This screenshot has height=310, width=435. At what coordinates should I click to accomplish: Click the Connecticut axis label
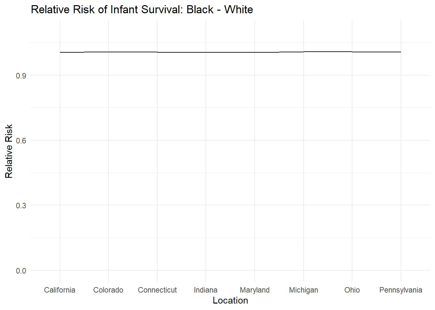pyautogui.click(x=157, y=290)
